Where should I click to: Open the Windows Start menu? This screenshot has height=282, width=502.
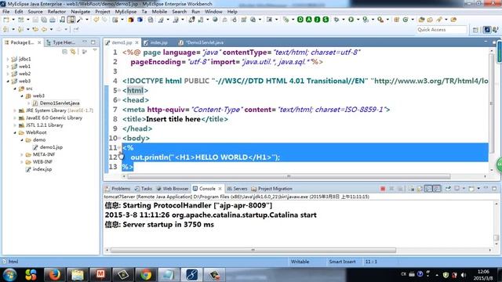9,275
